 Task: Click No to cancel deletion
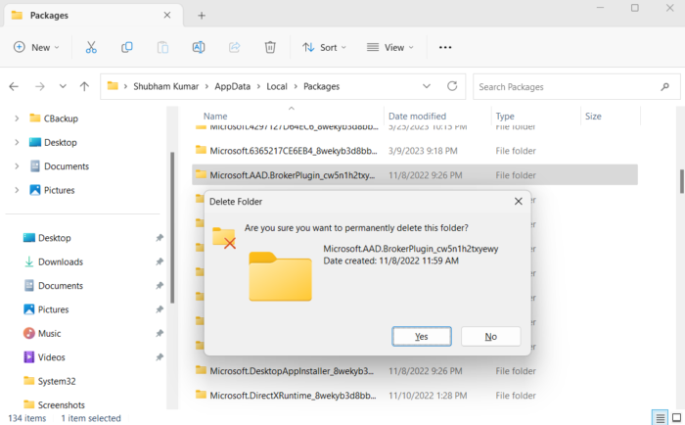(490, 336)
